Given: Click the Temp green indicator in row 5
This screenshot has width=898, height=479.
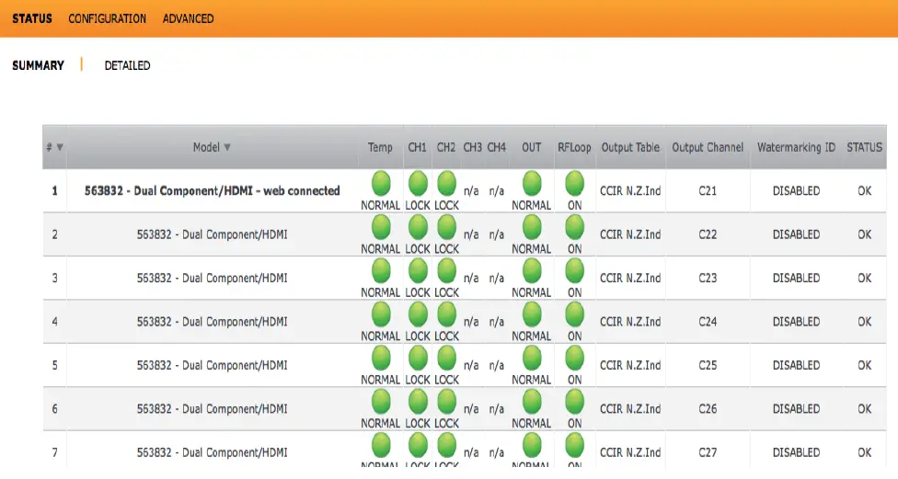Looking at the screenshot, I should click(x=381, y=359).
